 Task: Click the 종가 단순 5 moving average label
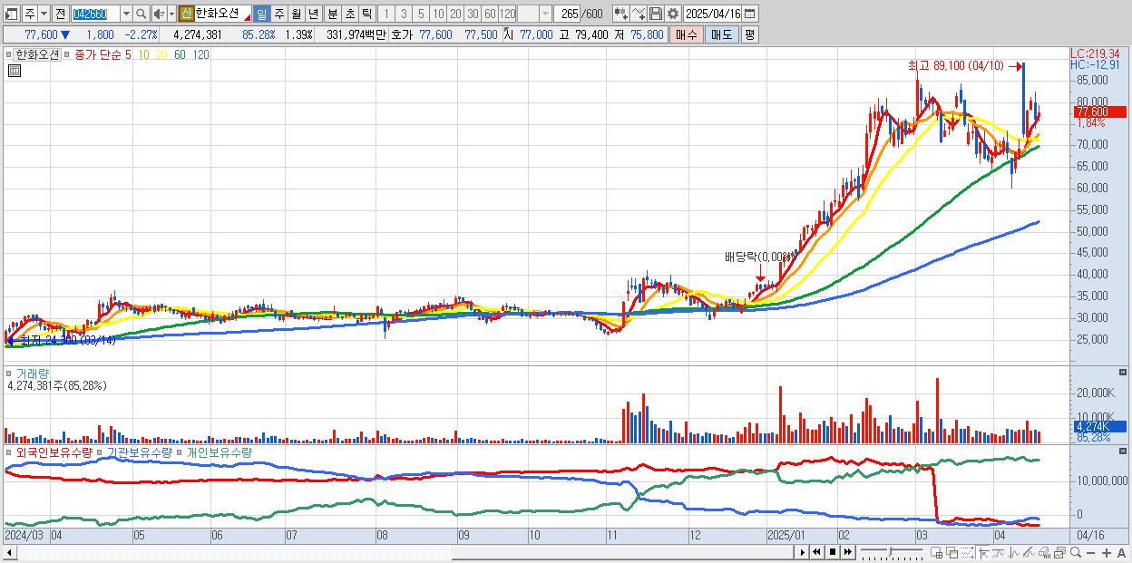[x=102, y=54]
